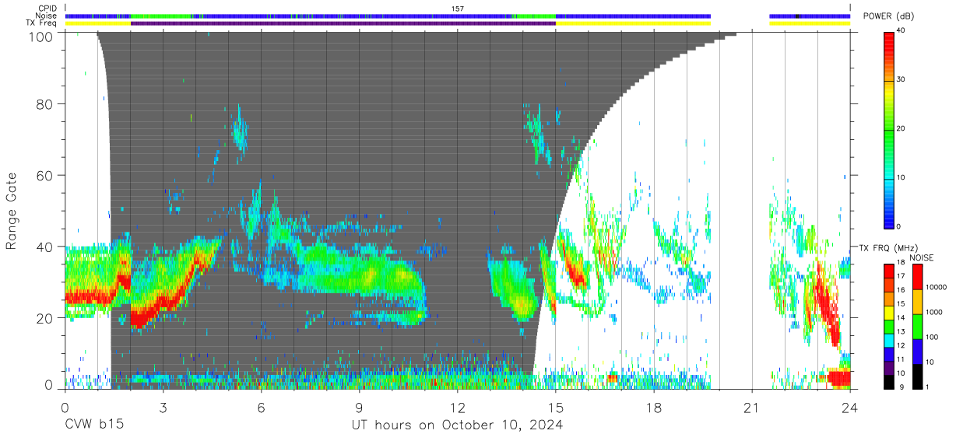Click the 'Range Gate' y-axis title
Viewport: 956px width, 441px height.
pyautogui.click(x=12, y=210)
